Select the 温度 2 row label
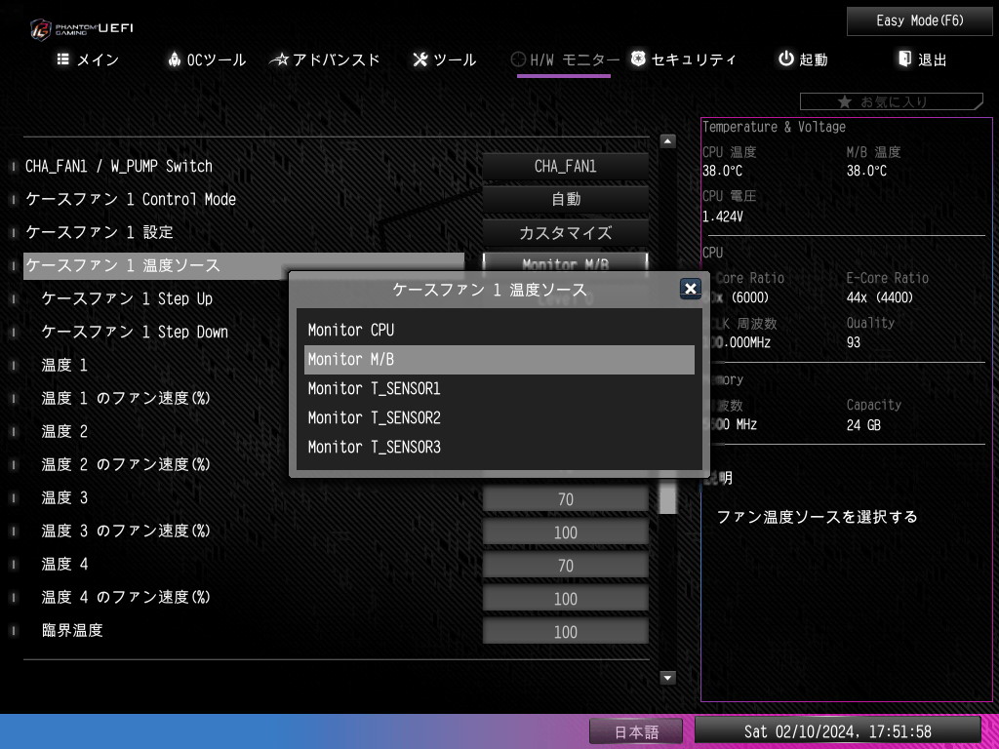Screen dimensions: 999x749 coord(64,432)
